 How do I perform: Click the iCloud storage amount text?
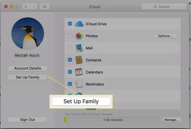point(89,114)
